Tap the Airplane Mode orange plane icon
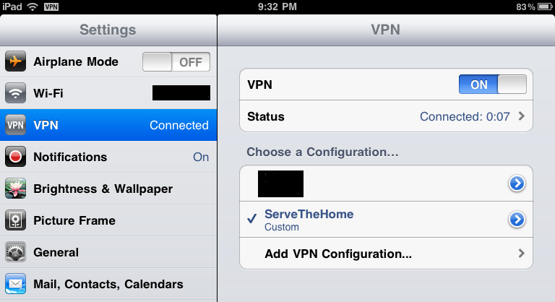 15,61
